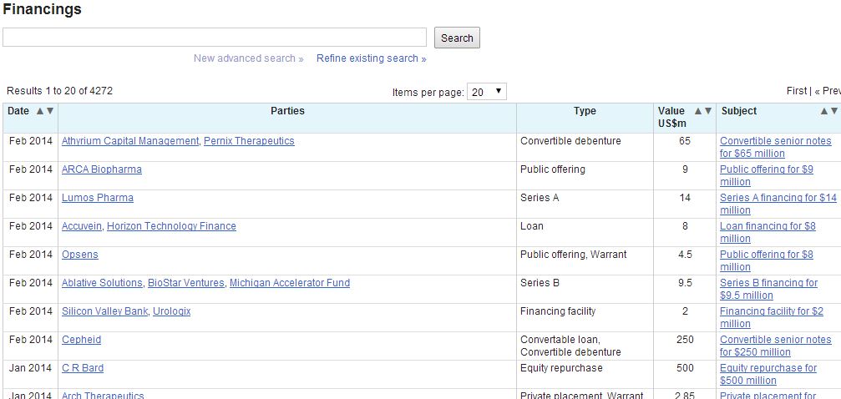This screenshot has height=399, width=841.
Task: Open Refine existing search link
Action: pyautogui.click(x=371, y=58)
